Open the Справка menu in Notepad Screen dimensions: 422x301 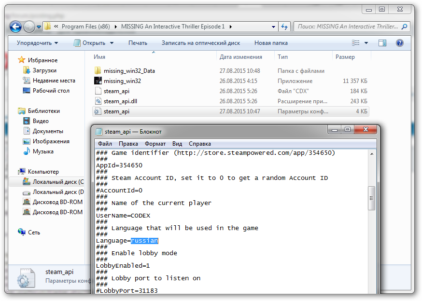(x=200, y=144)
